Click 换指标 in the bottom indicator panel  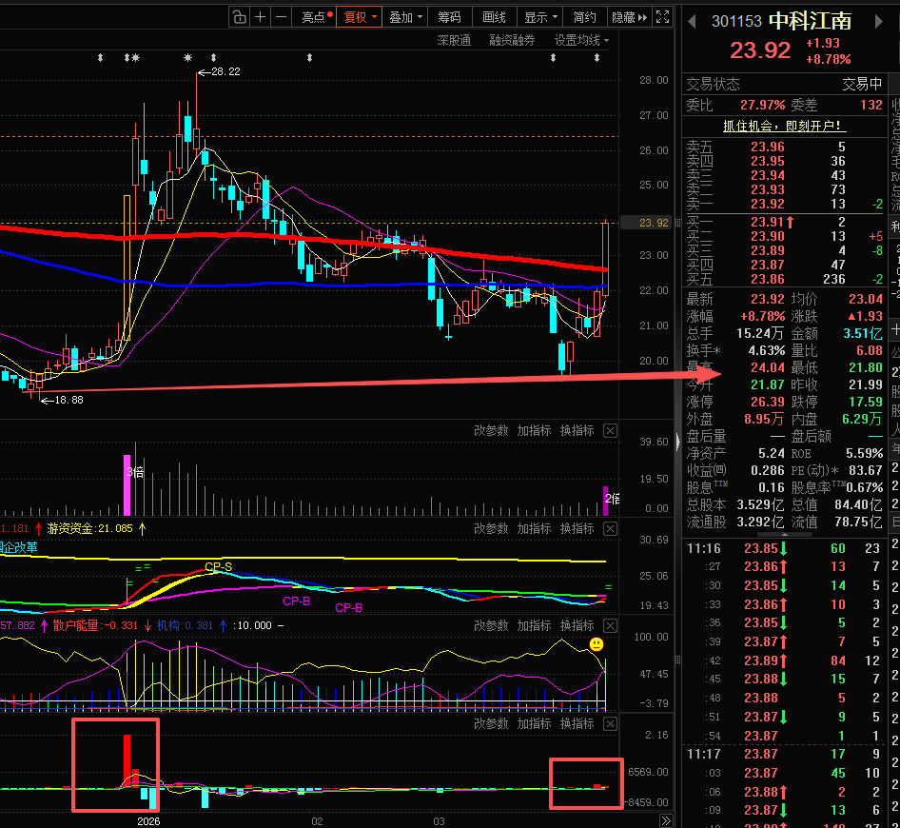point(577,723)
